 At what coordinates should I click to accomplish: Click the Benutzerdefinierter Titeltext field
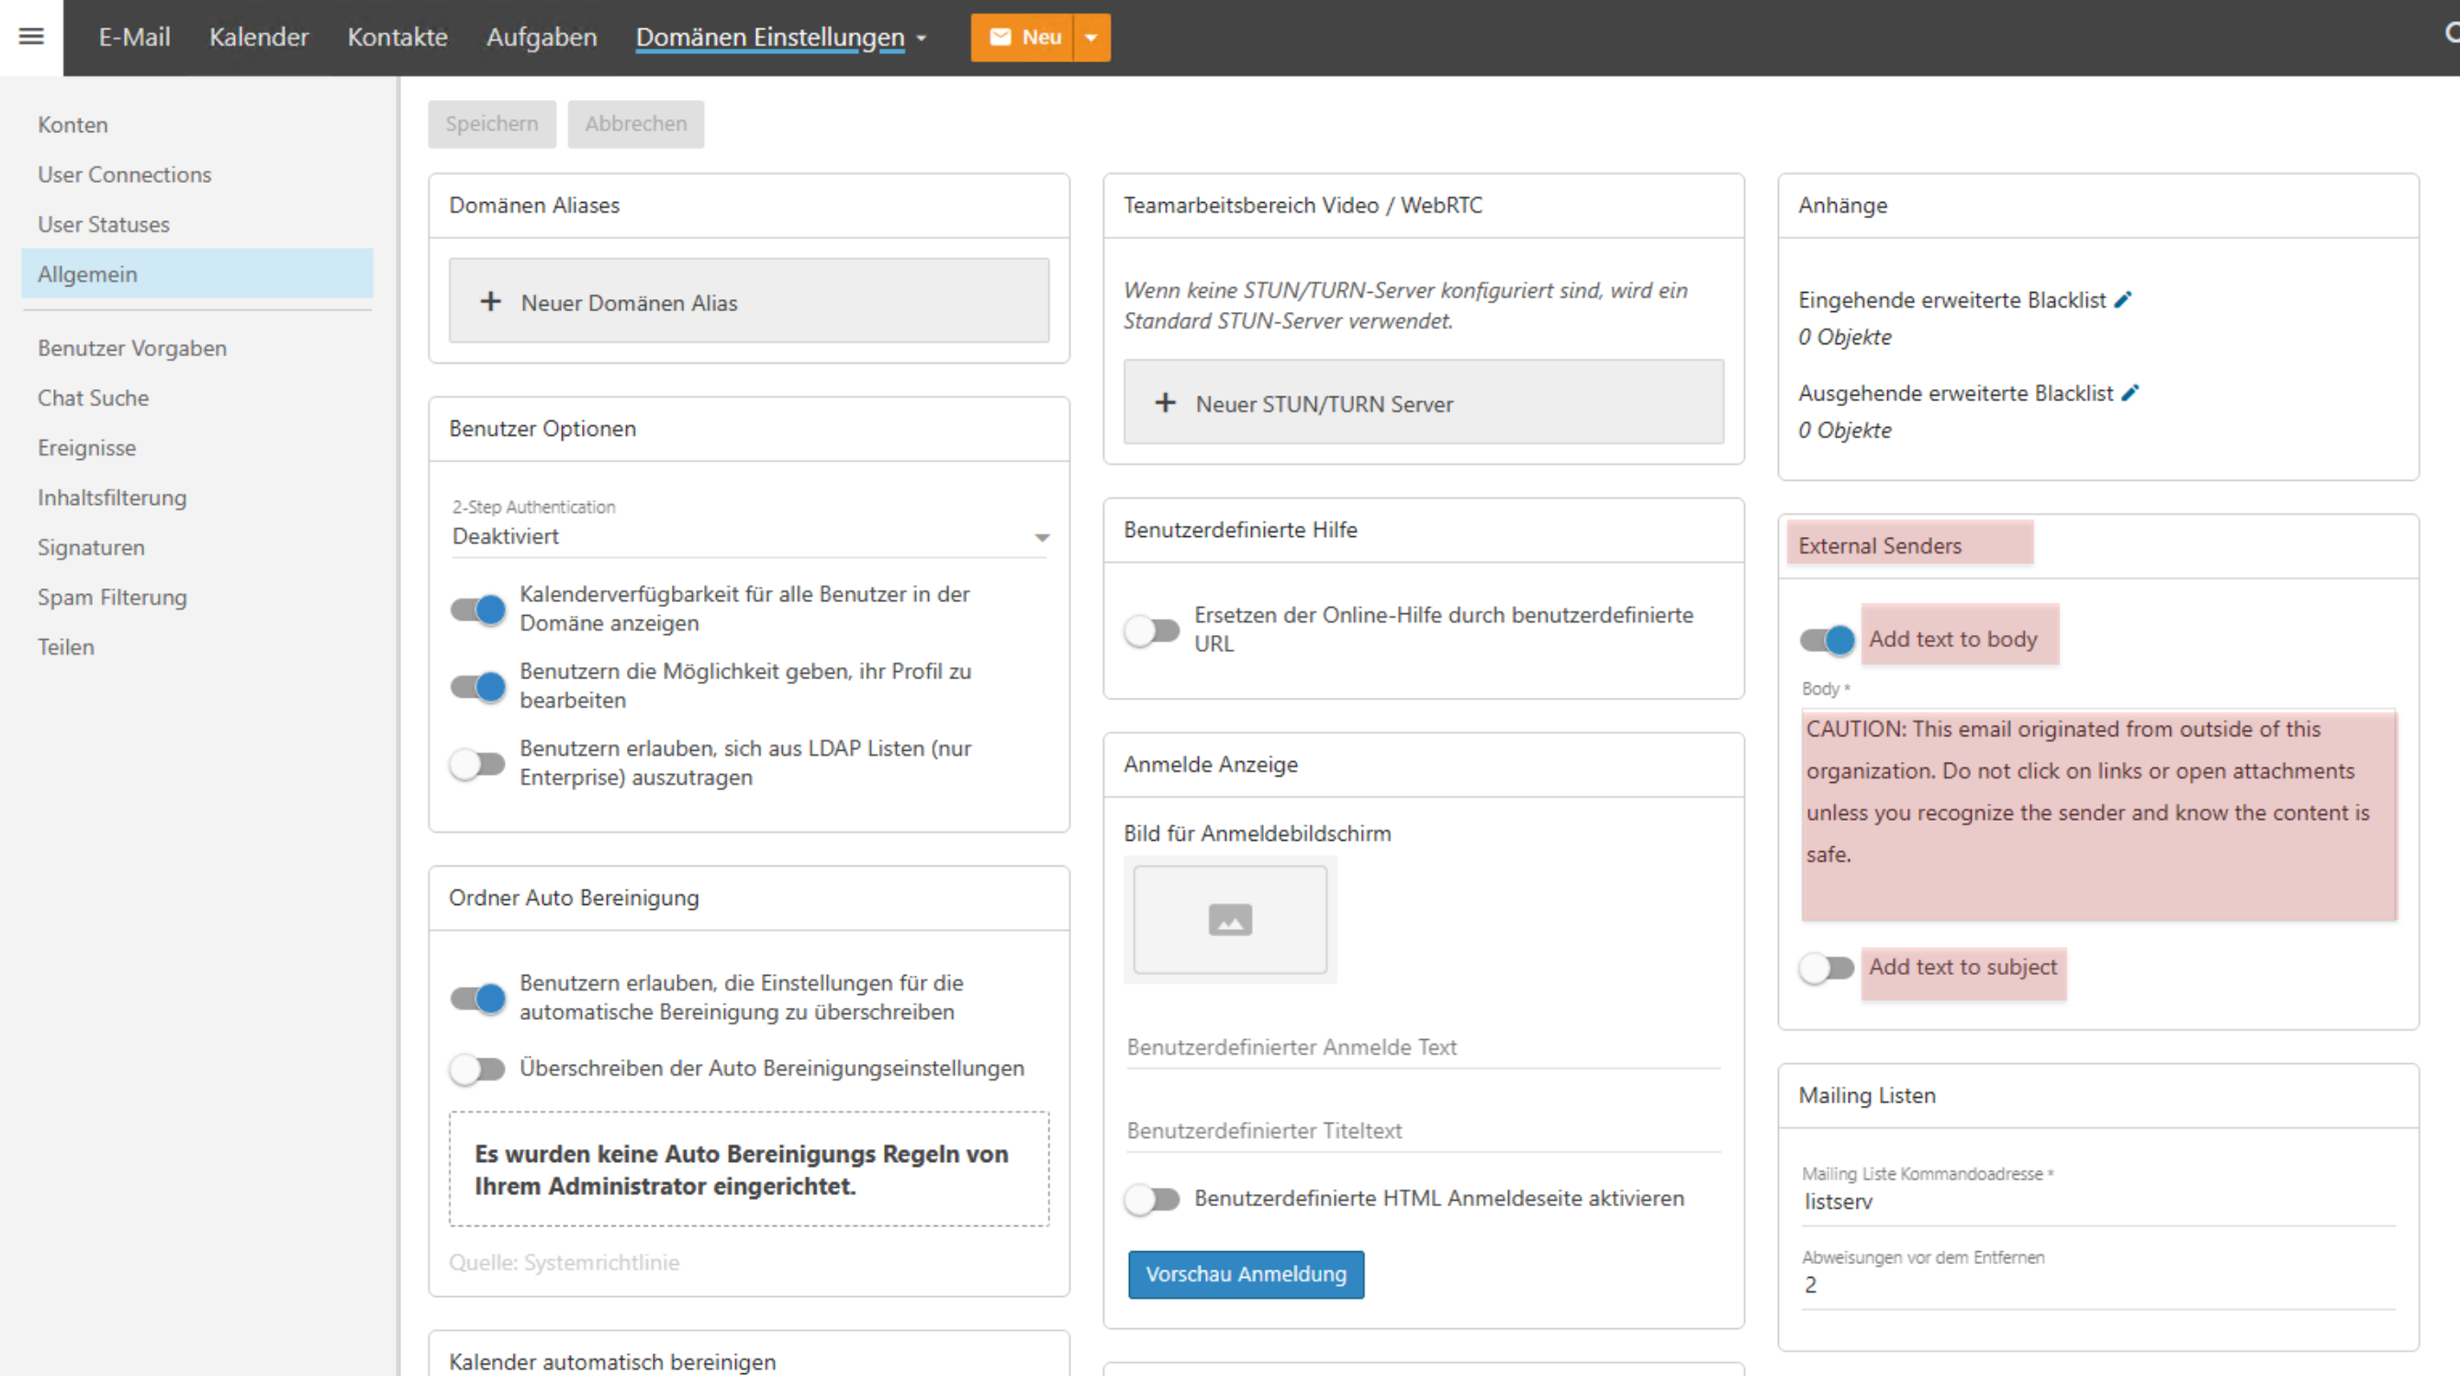(x=1424, y=1131)
